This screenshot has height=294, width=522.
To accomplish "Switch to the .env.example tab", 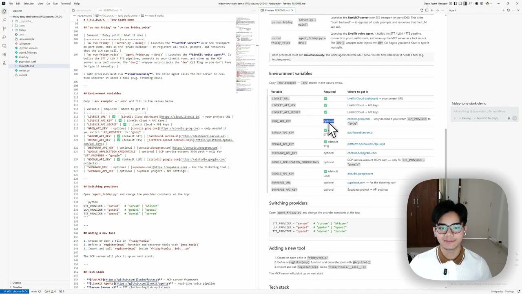I will [x=84, y=10].
